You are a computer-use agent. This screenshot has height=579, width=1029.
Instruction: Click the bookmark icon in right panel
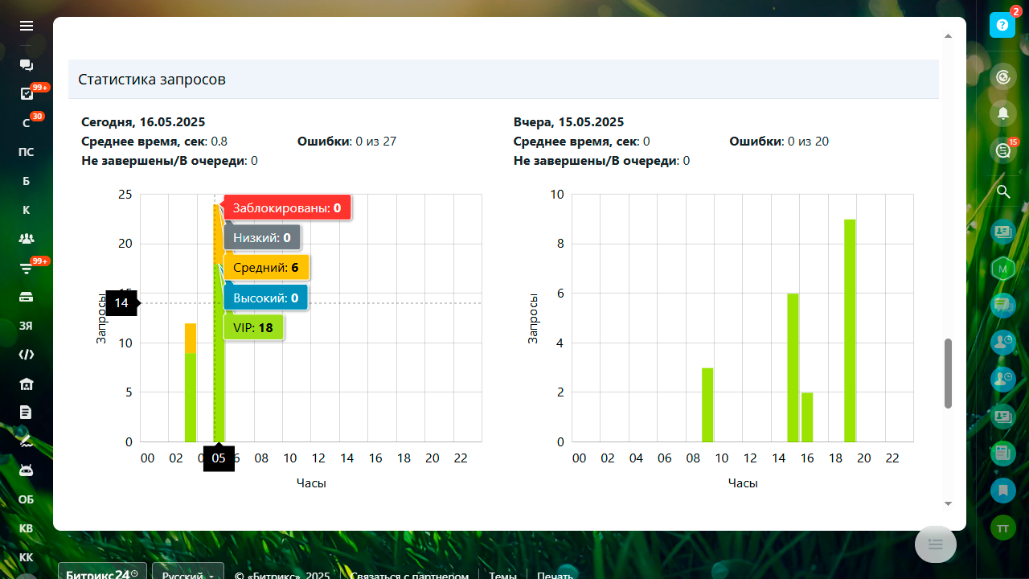tap(1002, 489)
